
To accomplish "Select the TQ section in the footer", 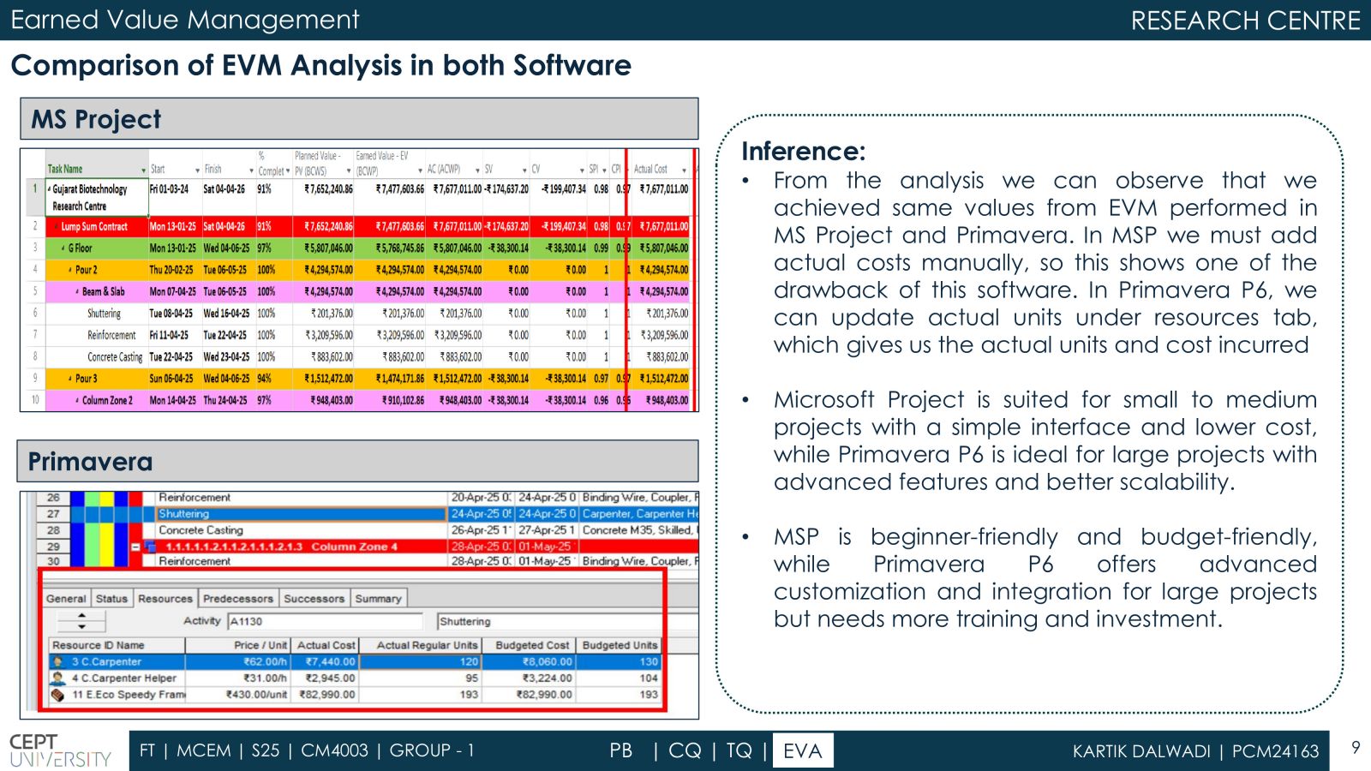I will [x=739, y=750].
